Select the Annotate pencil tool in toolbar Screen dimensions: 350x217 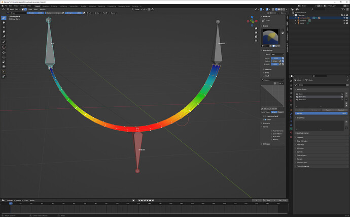point(4,77)
